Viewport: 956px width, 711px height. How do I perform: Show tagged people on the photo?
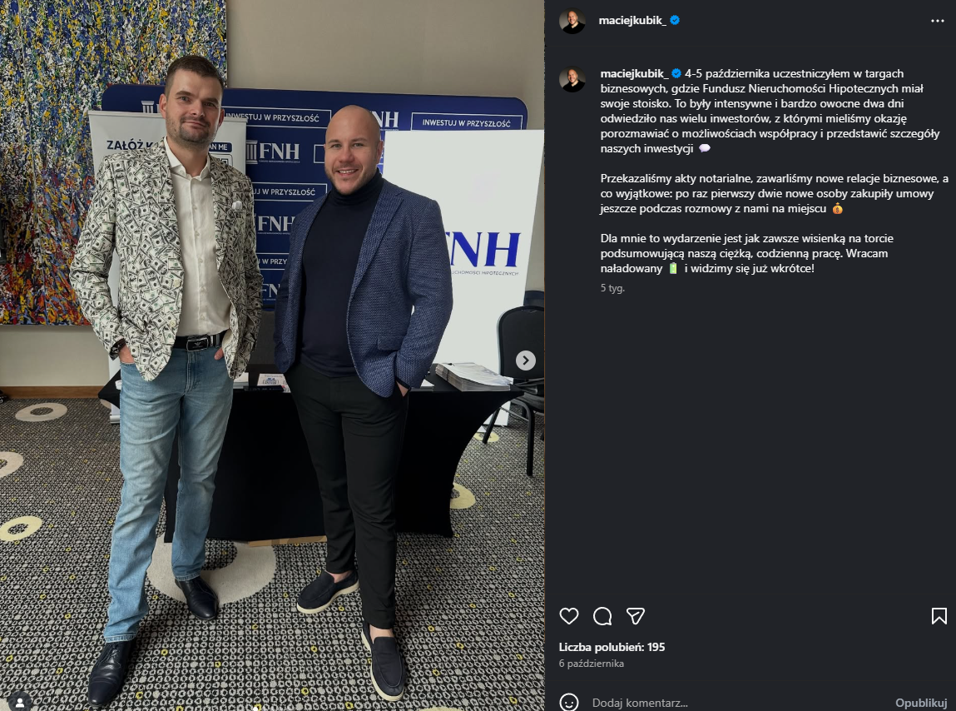coord(19,703)
